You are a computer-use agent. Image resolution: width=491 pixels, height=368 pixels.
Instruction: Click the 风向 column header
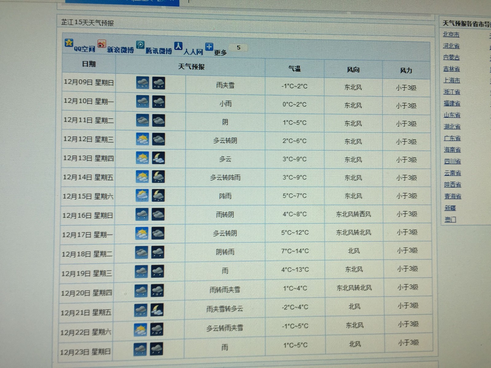point(353,70)
